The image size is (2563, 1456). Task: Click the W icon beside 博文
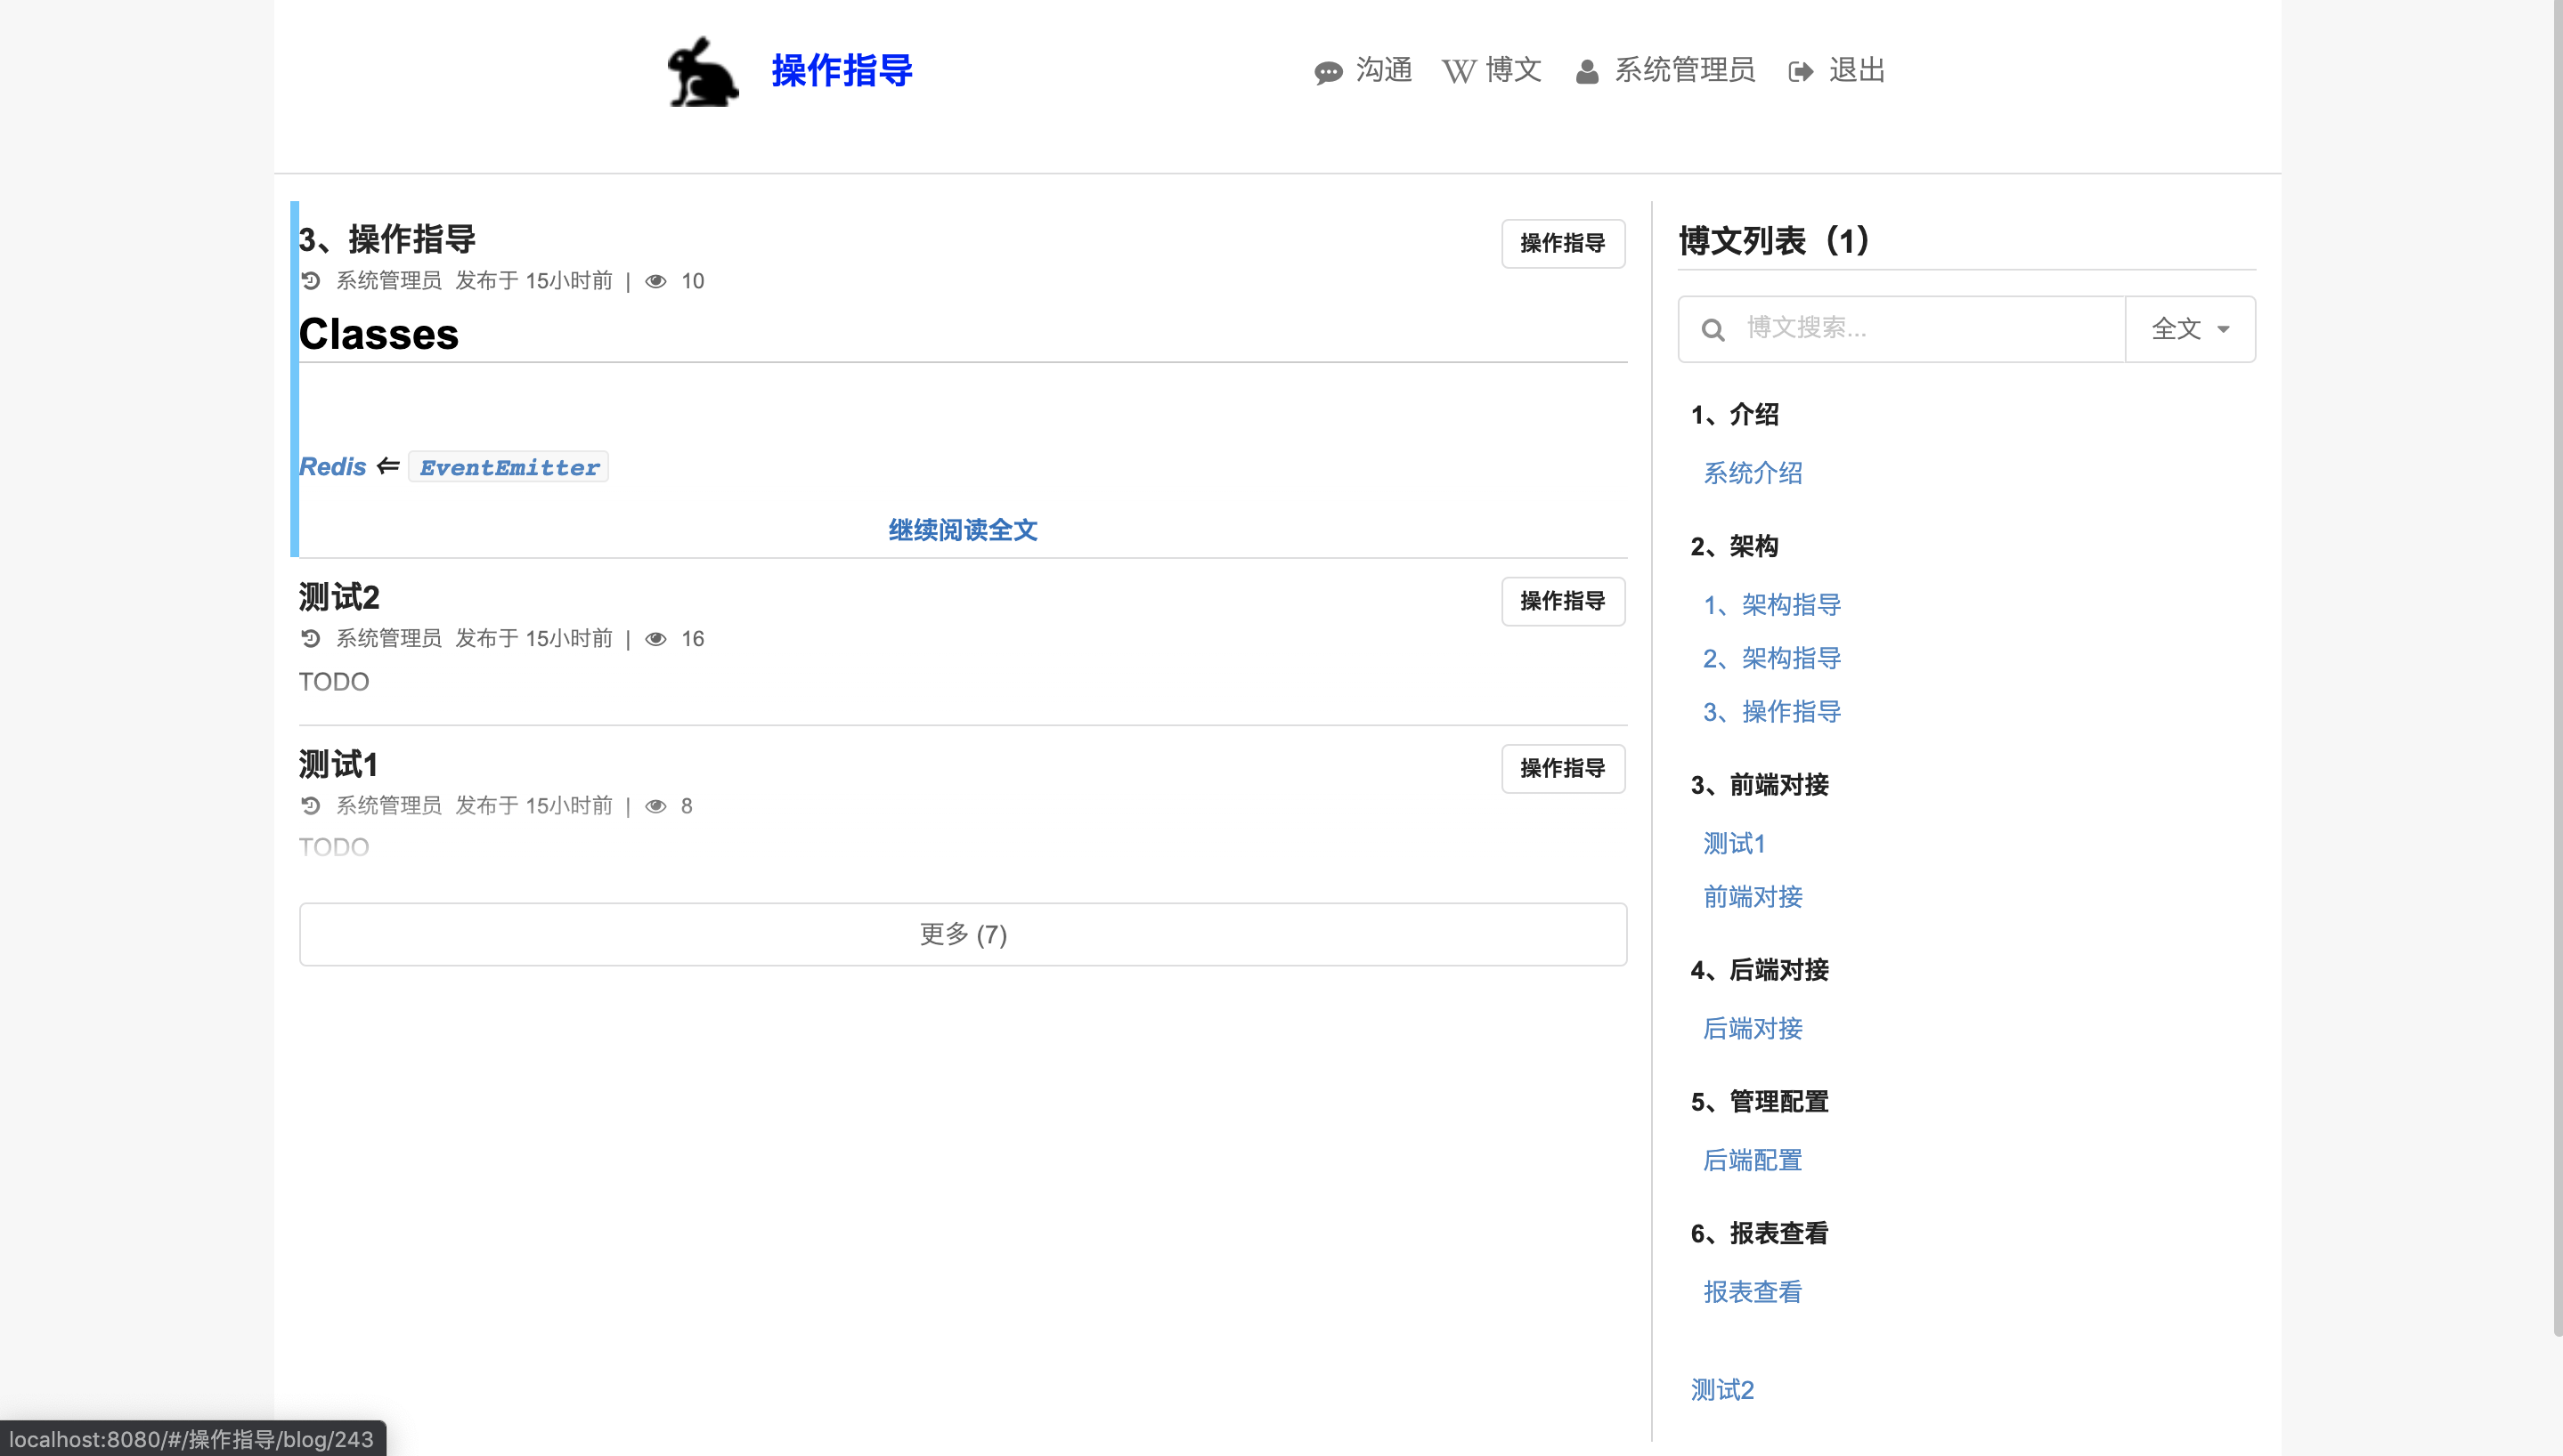pyautogui.click(x=1459, y=72)
